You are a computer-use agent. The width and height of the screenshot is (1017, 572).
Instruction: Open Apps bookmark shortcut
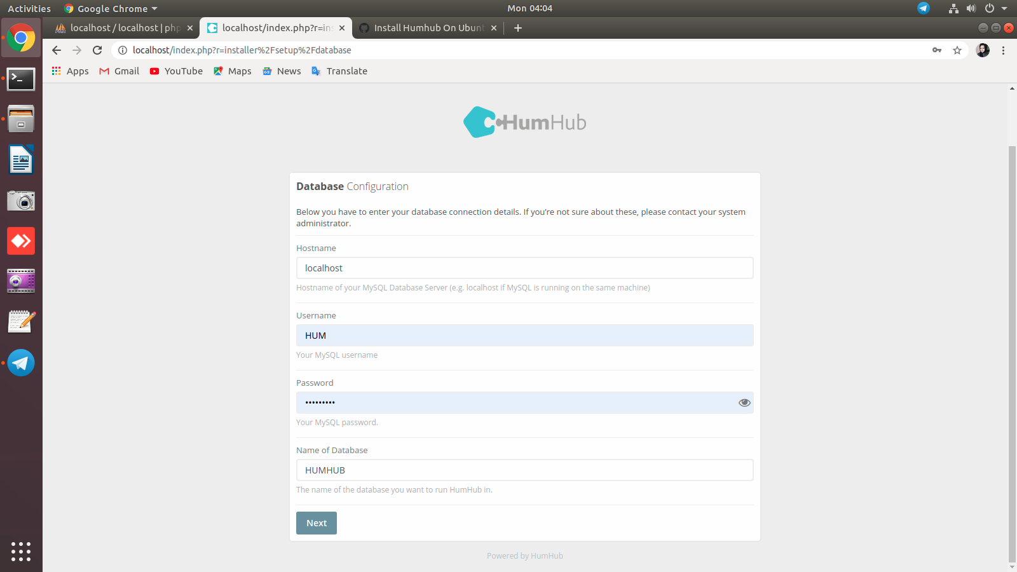coord(71,71)
